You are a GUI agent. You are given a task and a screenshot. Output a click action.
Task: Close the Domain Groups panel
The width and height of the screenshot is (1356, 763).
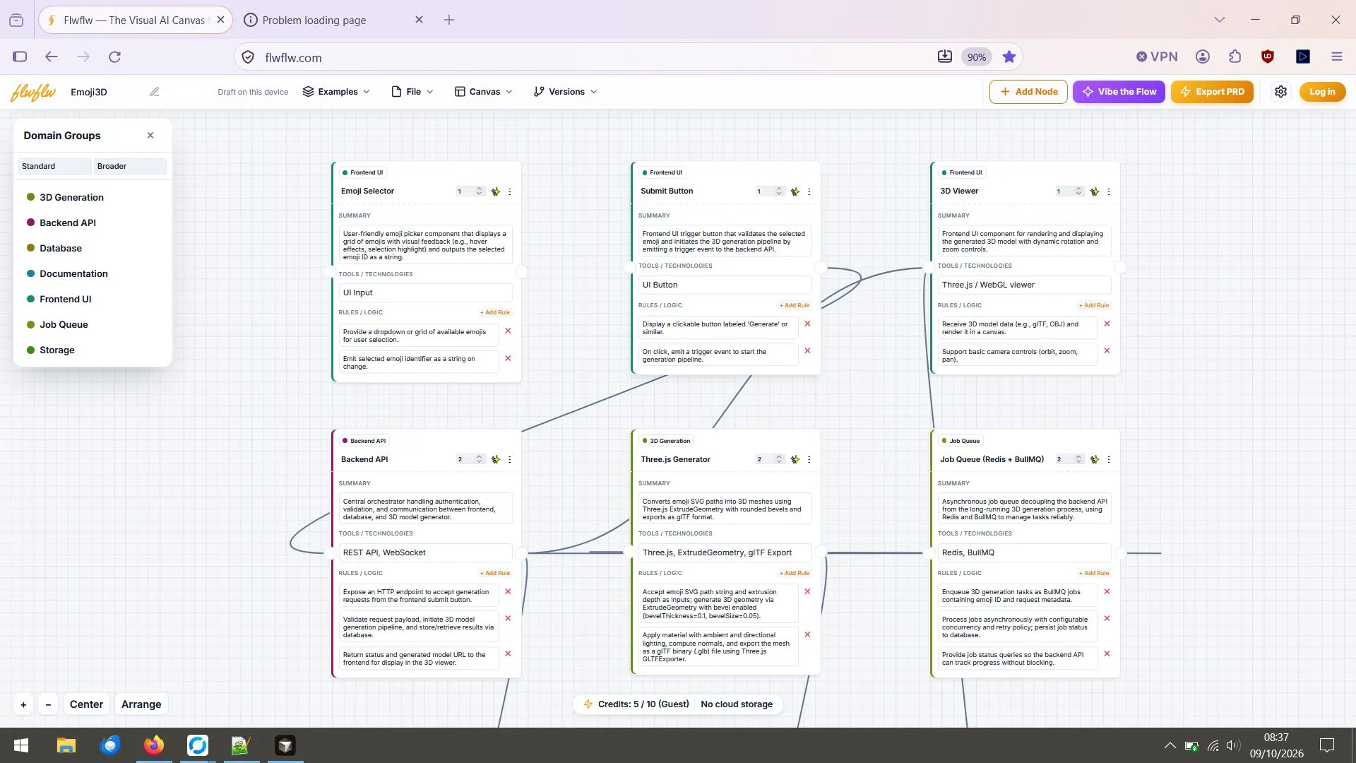(150, 135)
